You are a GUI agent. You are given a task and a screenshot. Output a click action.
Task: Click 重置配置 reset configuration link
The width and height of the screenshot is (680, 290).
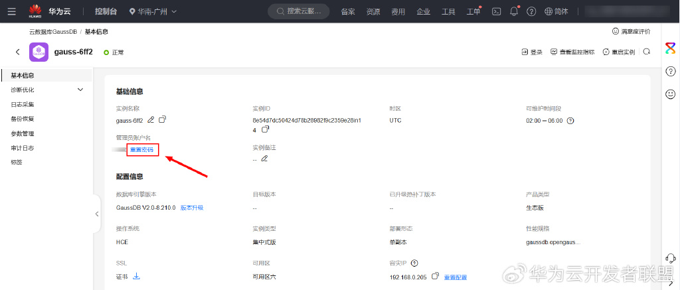tap(456, 277)
